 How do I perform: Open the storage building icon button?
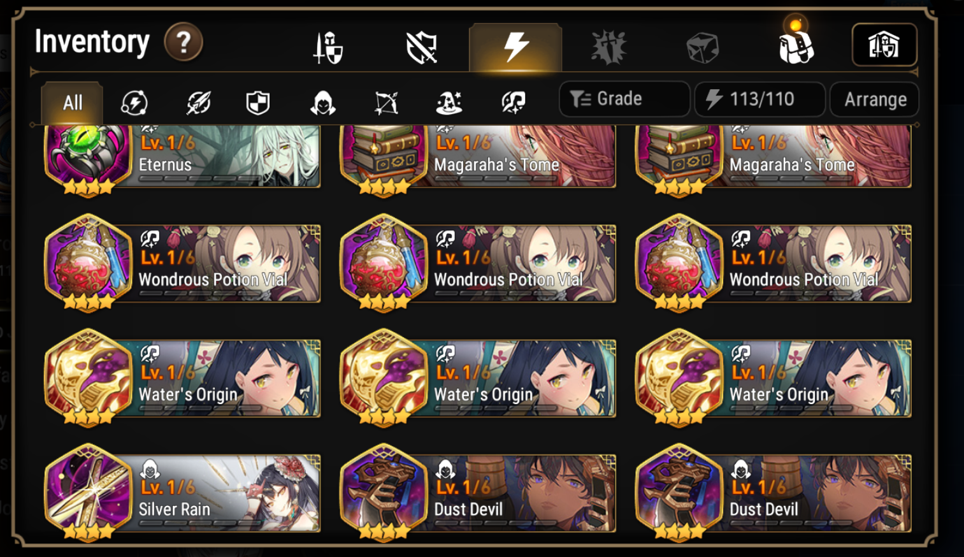click(x=884, y=45)
